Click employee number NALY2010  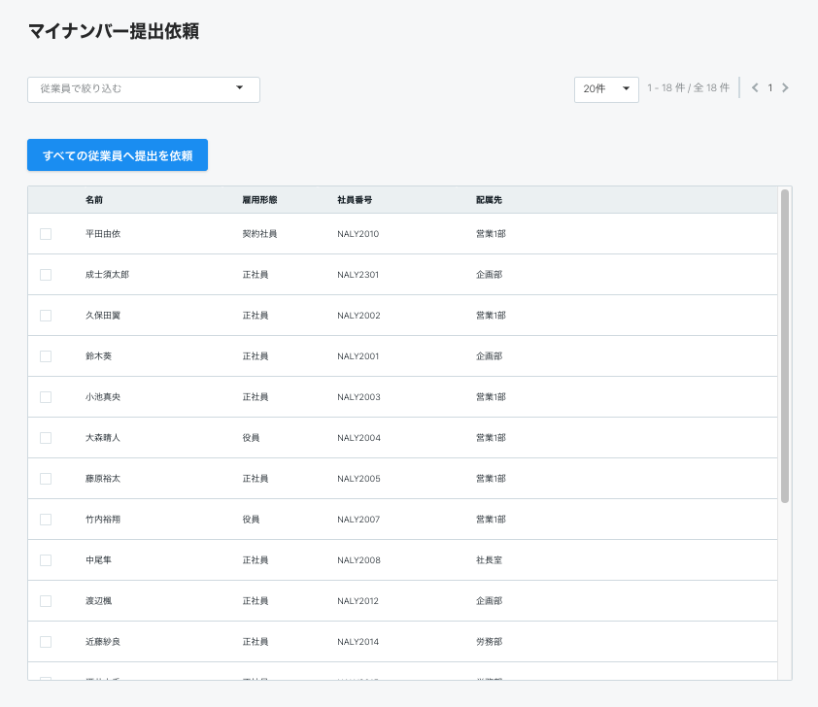pos(358,234)
